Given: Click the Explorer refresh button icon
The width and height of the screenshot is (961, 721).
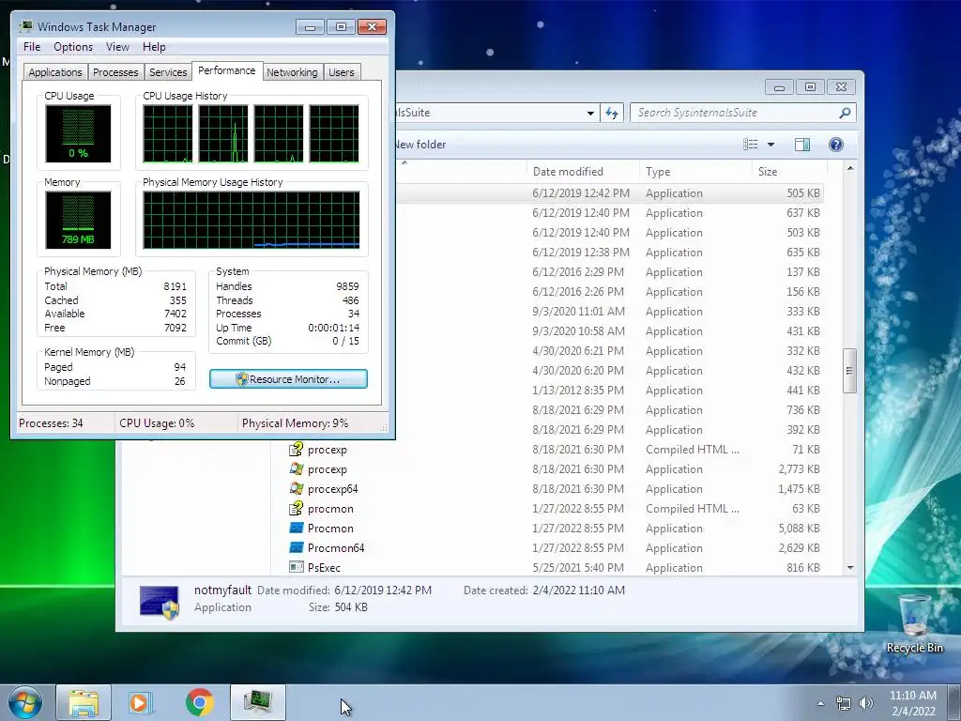Looking at the screenshot, I should coord(612,113).
